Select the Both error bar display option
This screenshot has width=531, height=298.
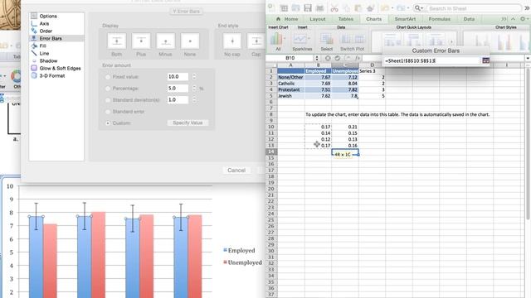pos(116,41)
